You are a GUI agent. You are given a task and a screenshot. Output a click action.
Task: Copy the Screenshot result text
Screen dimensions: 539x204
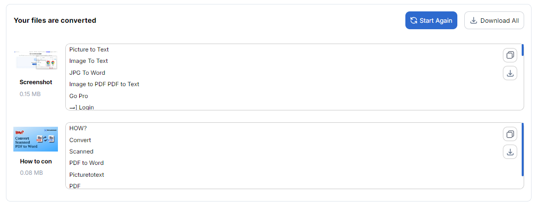click(510, 55)
